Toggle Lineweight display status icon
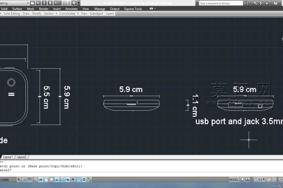 tap(73, 180)
